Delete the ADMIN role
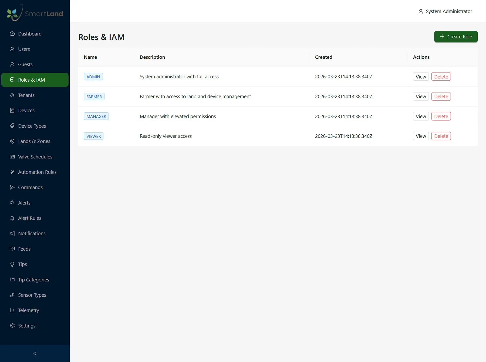The width and height of the screenshot is (486, 362). tap(441, 77)
